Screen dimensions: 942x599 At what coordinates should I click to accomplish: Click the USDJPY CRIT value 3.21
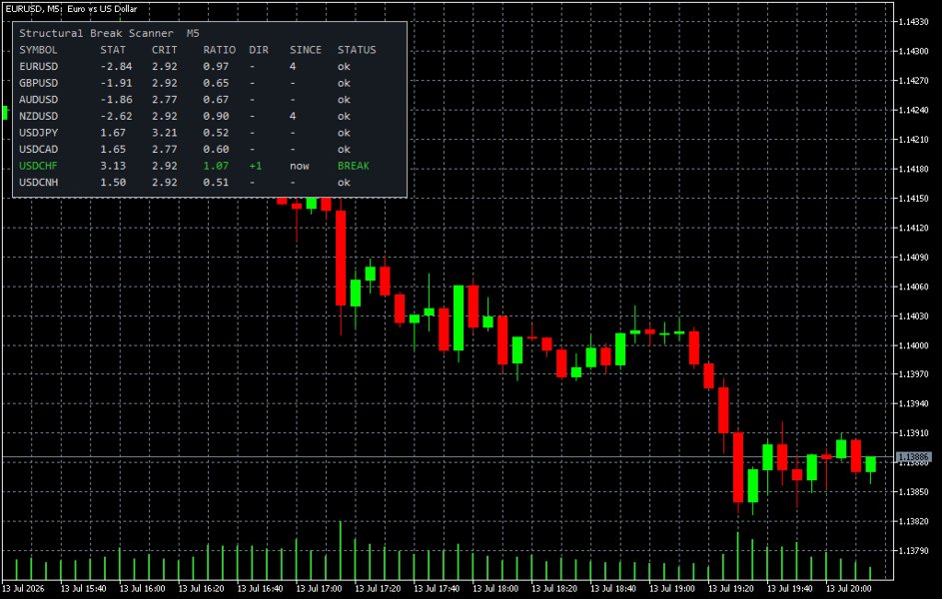(x=164, y=133)
